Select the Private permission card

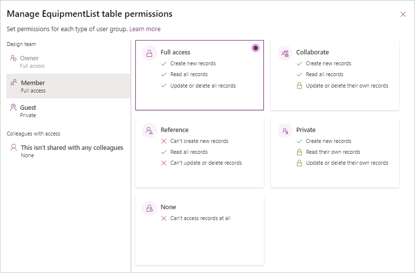tap(335, 152)
